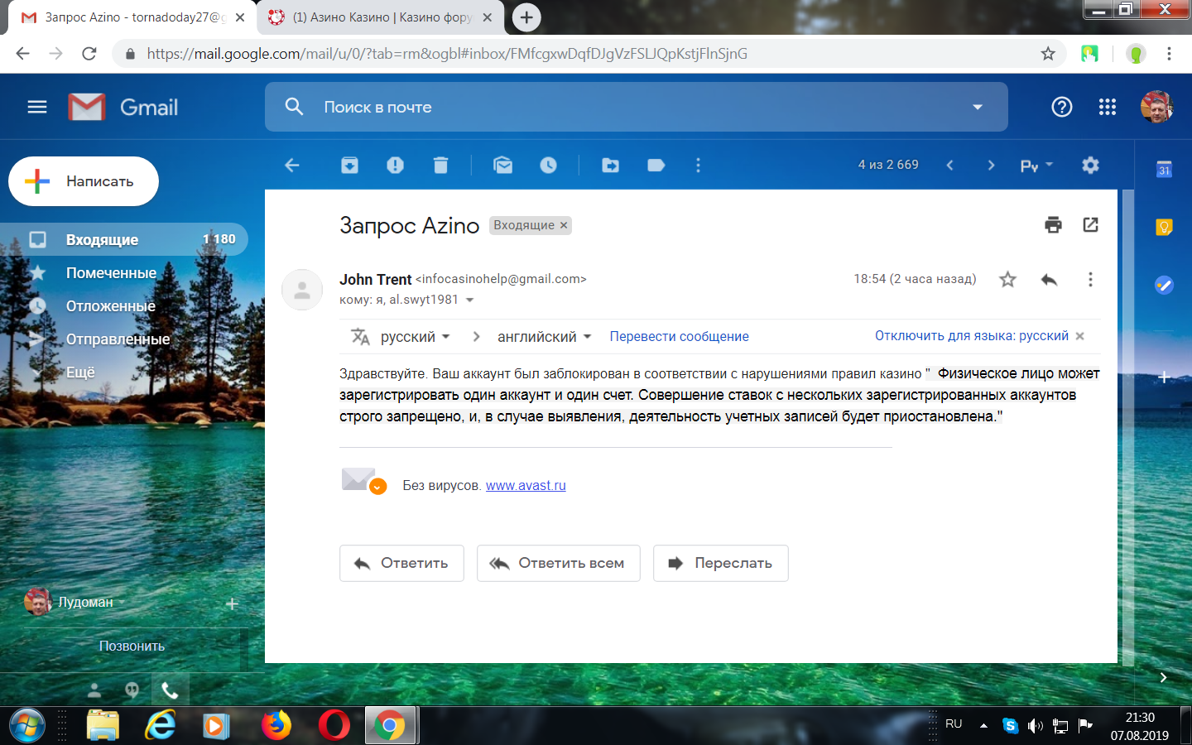
Task: Go to the older message arrow
Action: [x=992, y=166]
